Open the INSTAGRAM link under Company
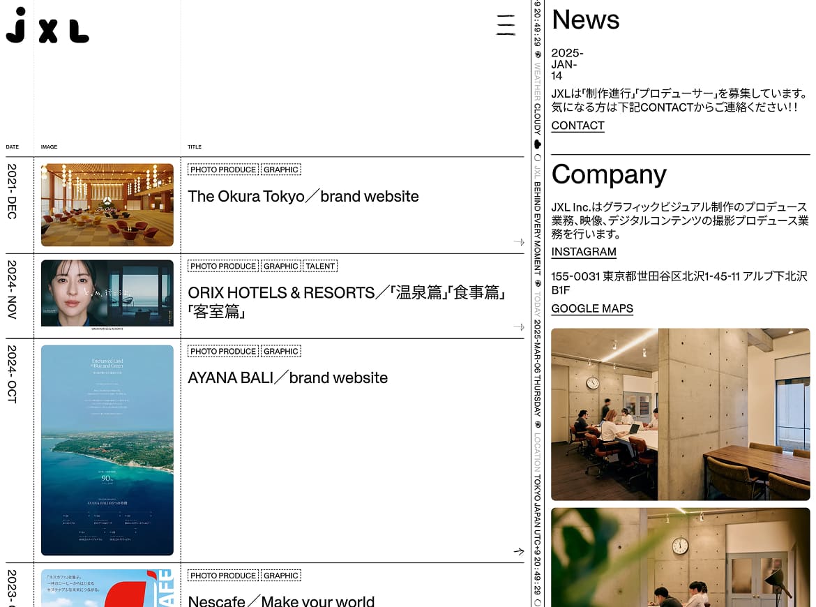 pos(583,251)
